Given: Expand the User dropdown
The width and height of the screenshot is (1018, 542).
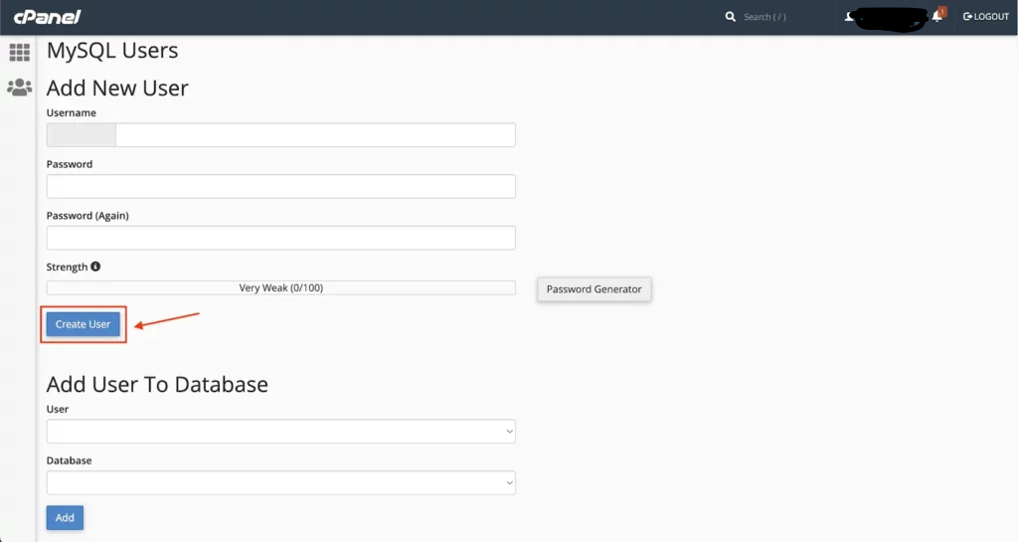Looking at the screenshot, I should 281,431.
